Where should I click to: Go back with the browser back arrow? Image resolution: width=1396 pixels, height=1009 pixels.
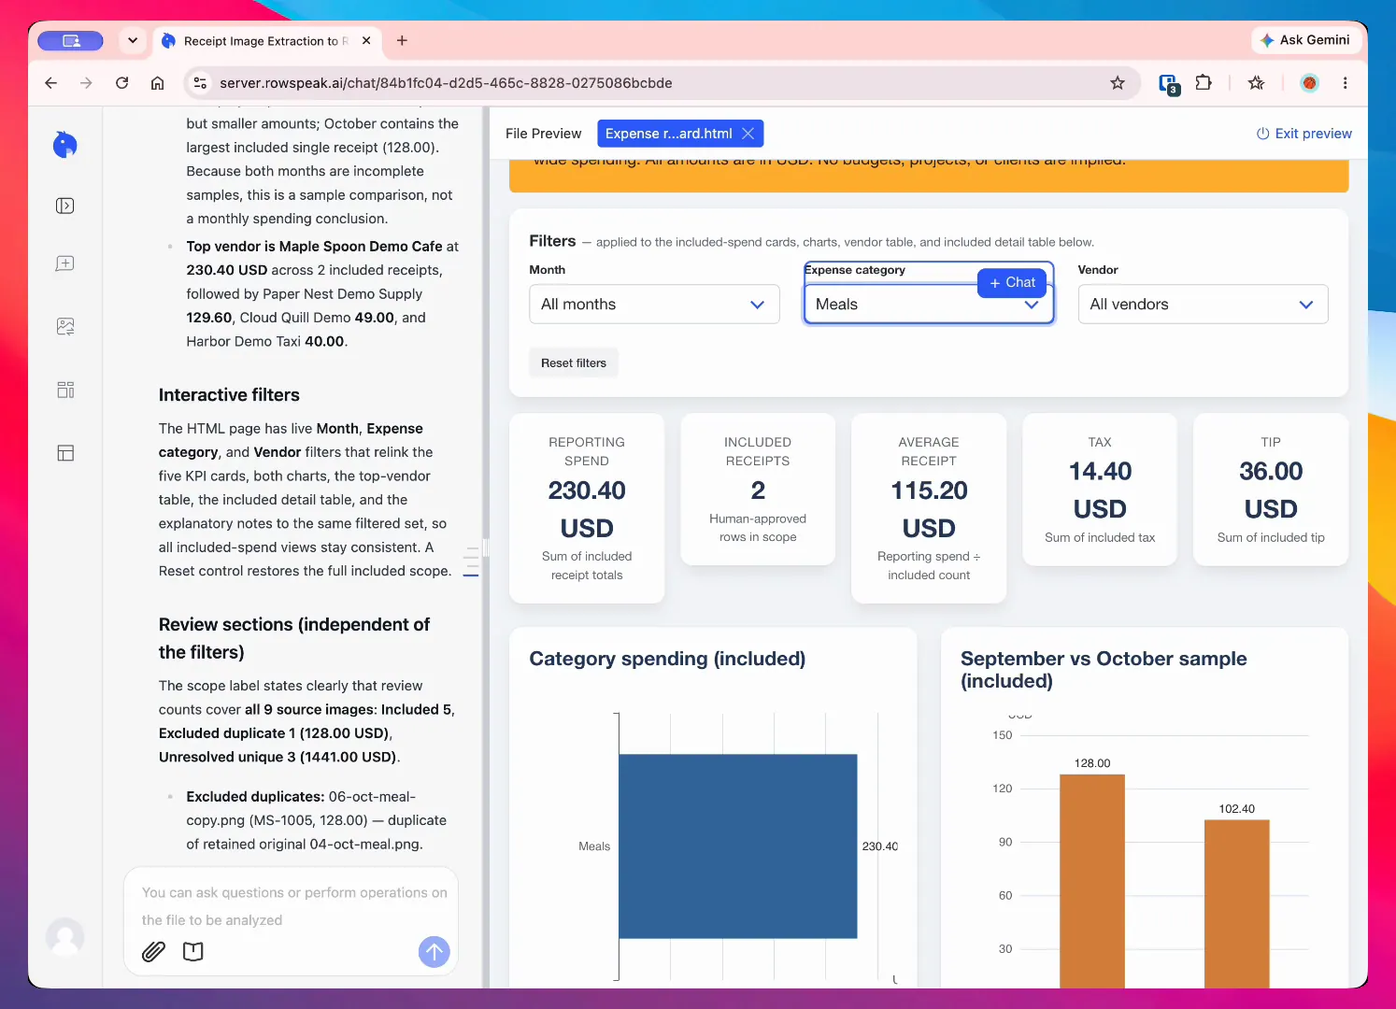coord(51,83)
